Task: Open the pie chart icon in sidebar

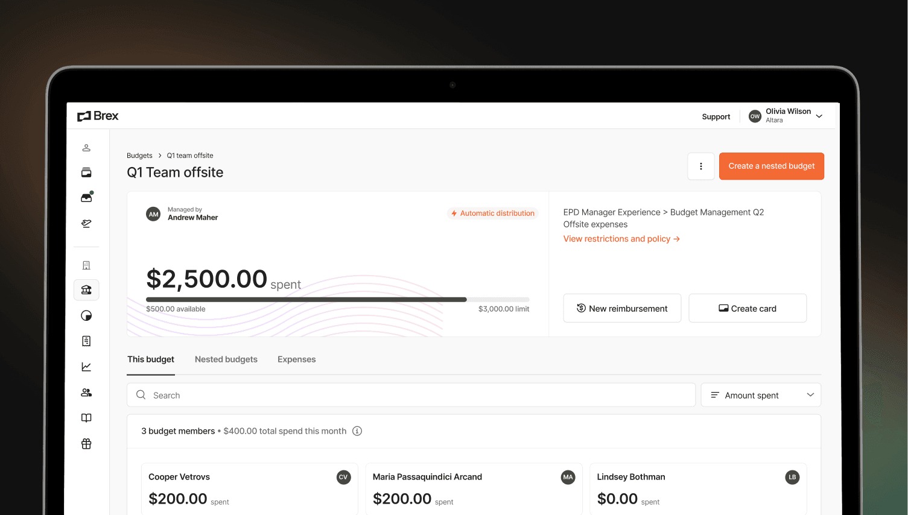Action: tap(86, 316)
